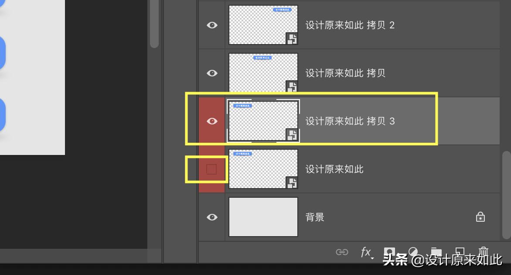The width and height of the screenshot is (511, 275).
Task: Open layer styles via the fx icon
Action: [365, 252]
